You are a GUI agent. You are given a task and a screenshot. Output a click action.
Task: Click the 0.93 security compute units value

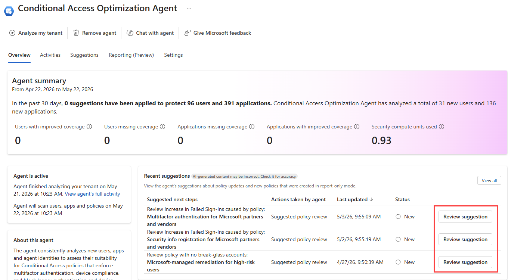(381, 141)
